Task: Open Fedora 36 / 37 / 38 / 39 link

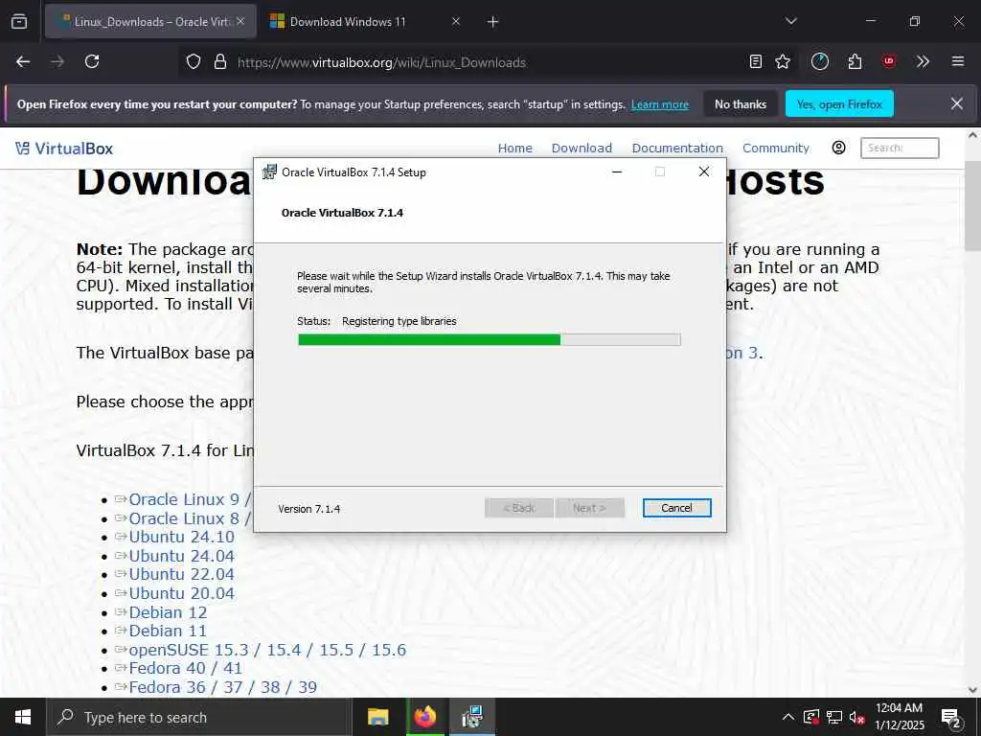Action: point(222,687)
